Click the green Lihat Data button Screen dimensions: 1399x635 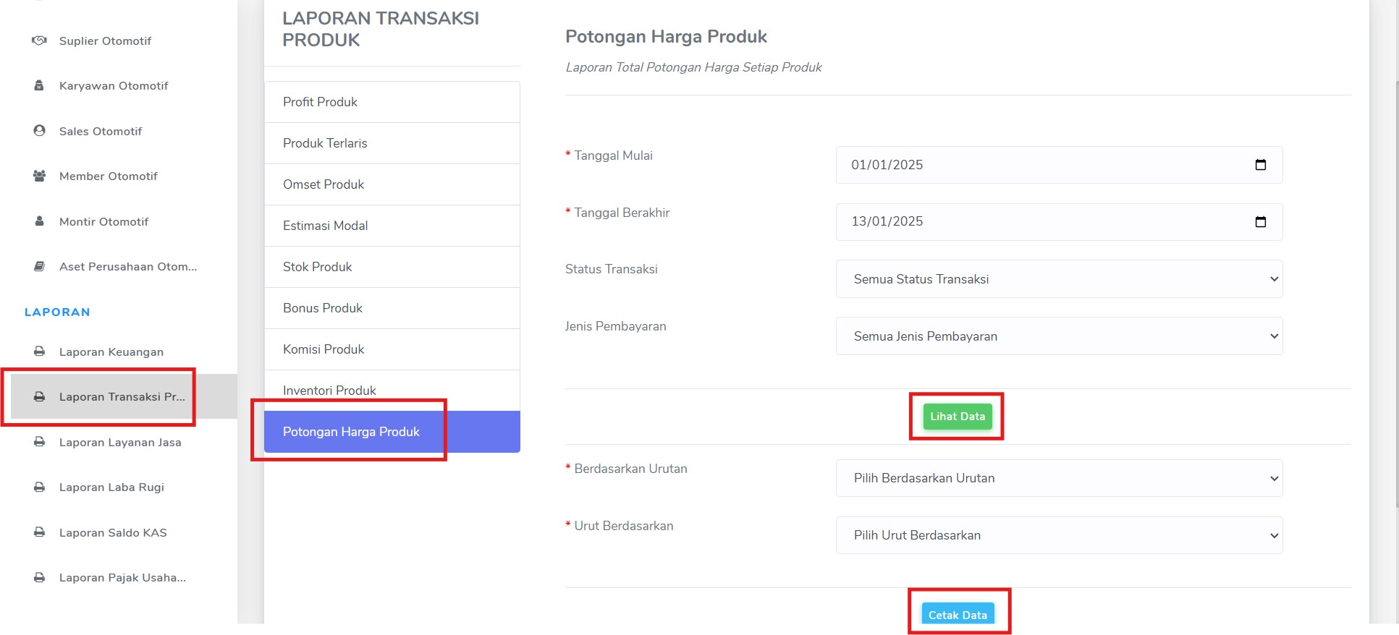click(958, 417)
